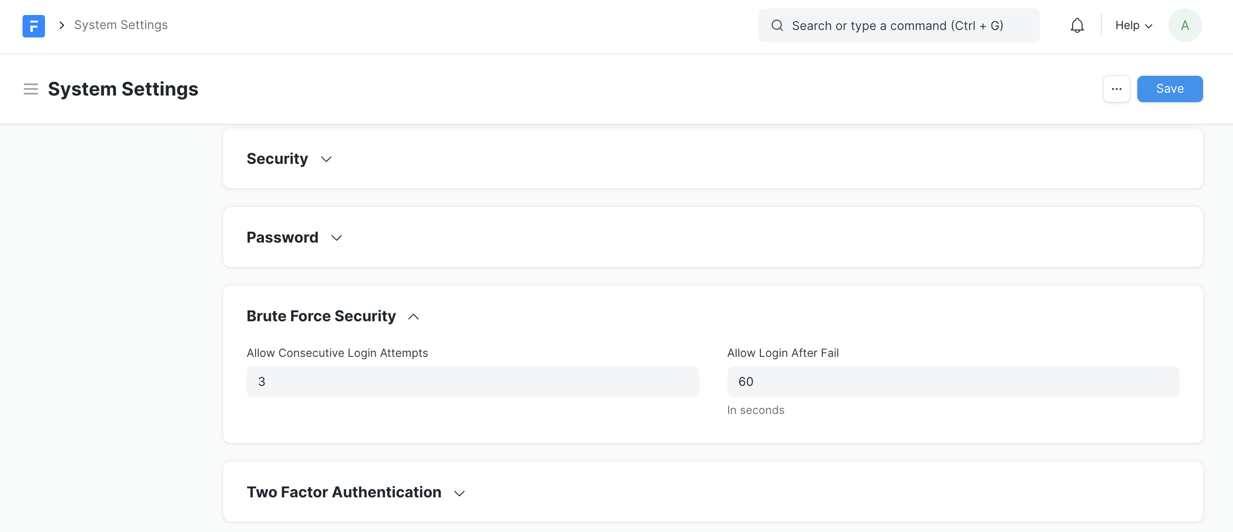The width and height of the screenshot is (1233, 532).
Task: Click the Save button
Action: 1170,89
